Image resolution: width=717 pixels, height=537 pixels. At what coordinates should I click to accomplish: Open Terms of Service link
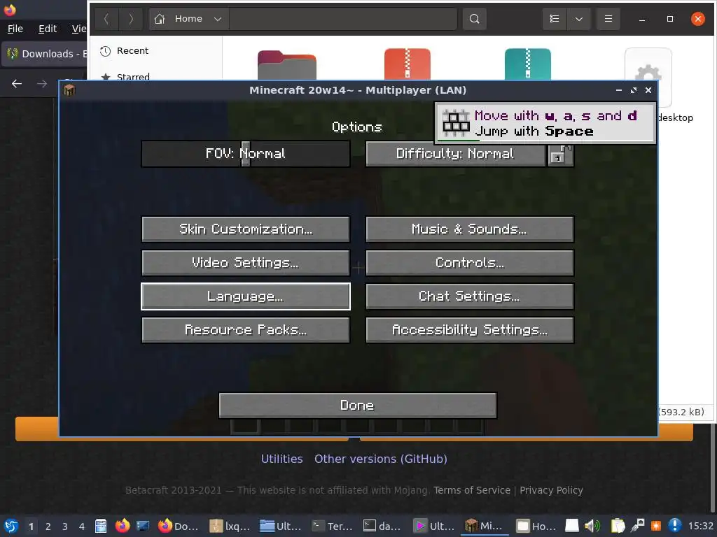(472, 490)
